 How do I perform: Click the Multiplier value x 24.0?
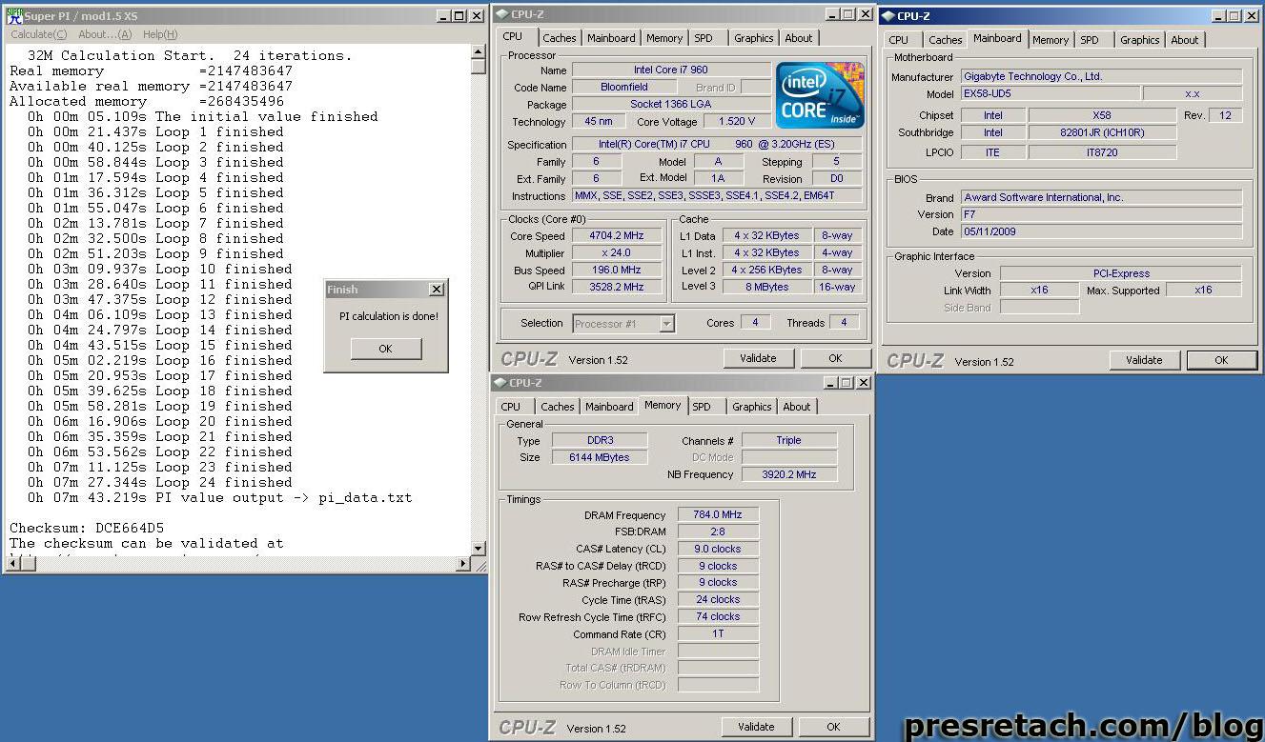pyautogui.click(x=617, y=252)
